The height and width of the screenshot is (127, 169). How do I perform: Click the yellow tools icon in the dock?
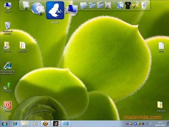click(136, 5)
